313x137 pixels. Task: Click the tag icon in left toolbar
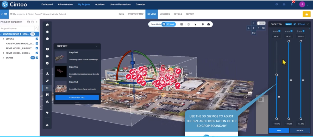(47, 113)
